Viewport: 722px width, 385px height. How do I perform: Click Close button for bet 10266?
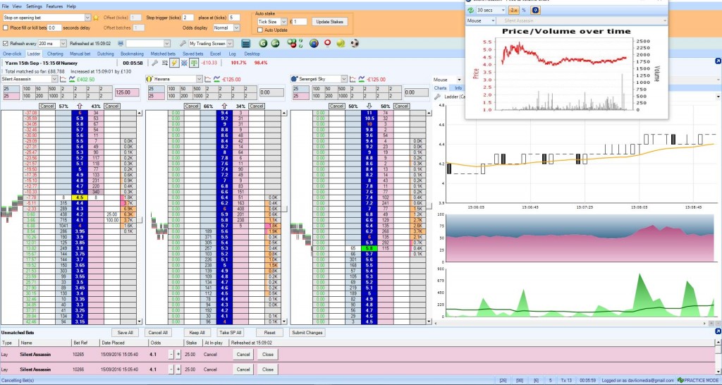pyautogui.click(x=267, y=369)
